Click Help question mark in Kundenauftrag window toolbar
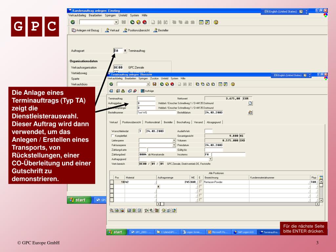Image resolution: width=336 pixels, height=252 pixels. tap(216, 22)
